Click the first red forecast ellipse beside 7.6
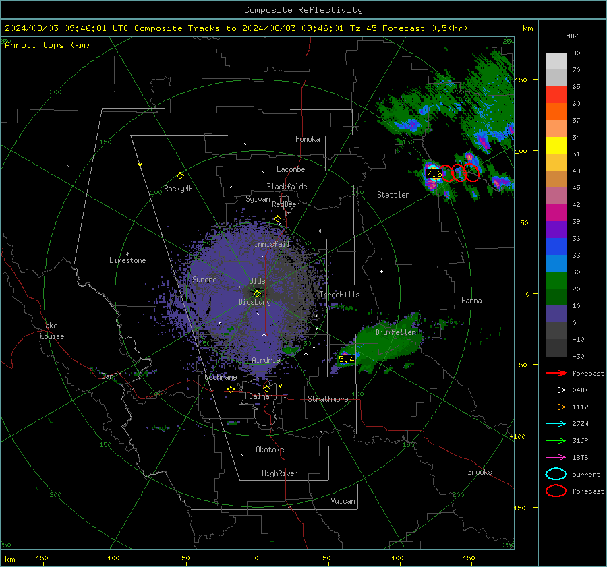 pos(446,173)
